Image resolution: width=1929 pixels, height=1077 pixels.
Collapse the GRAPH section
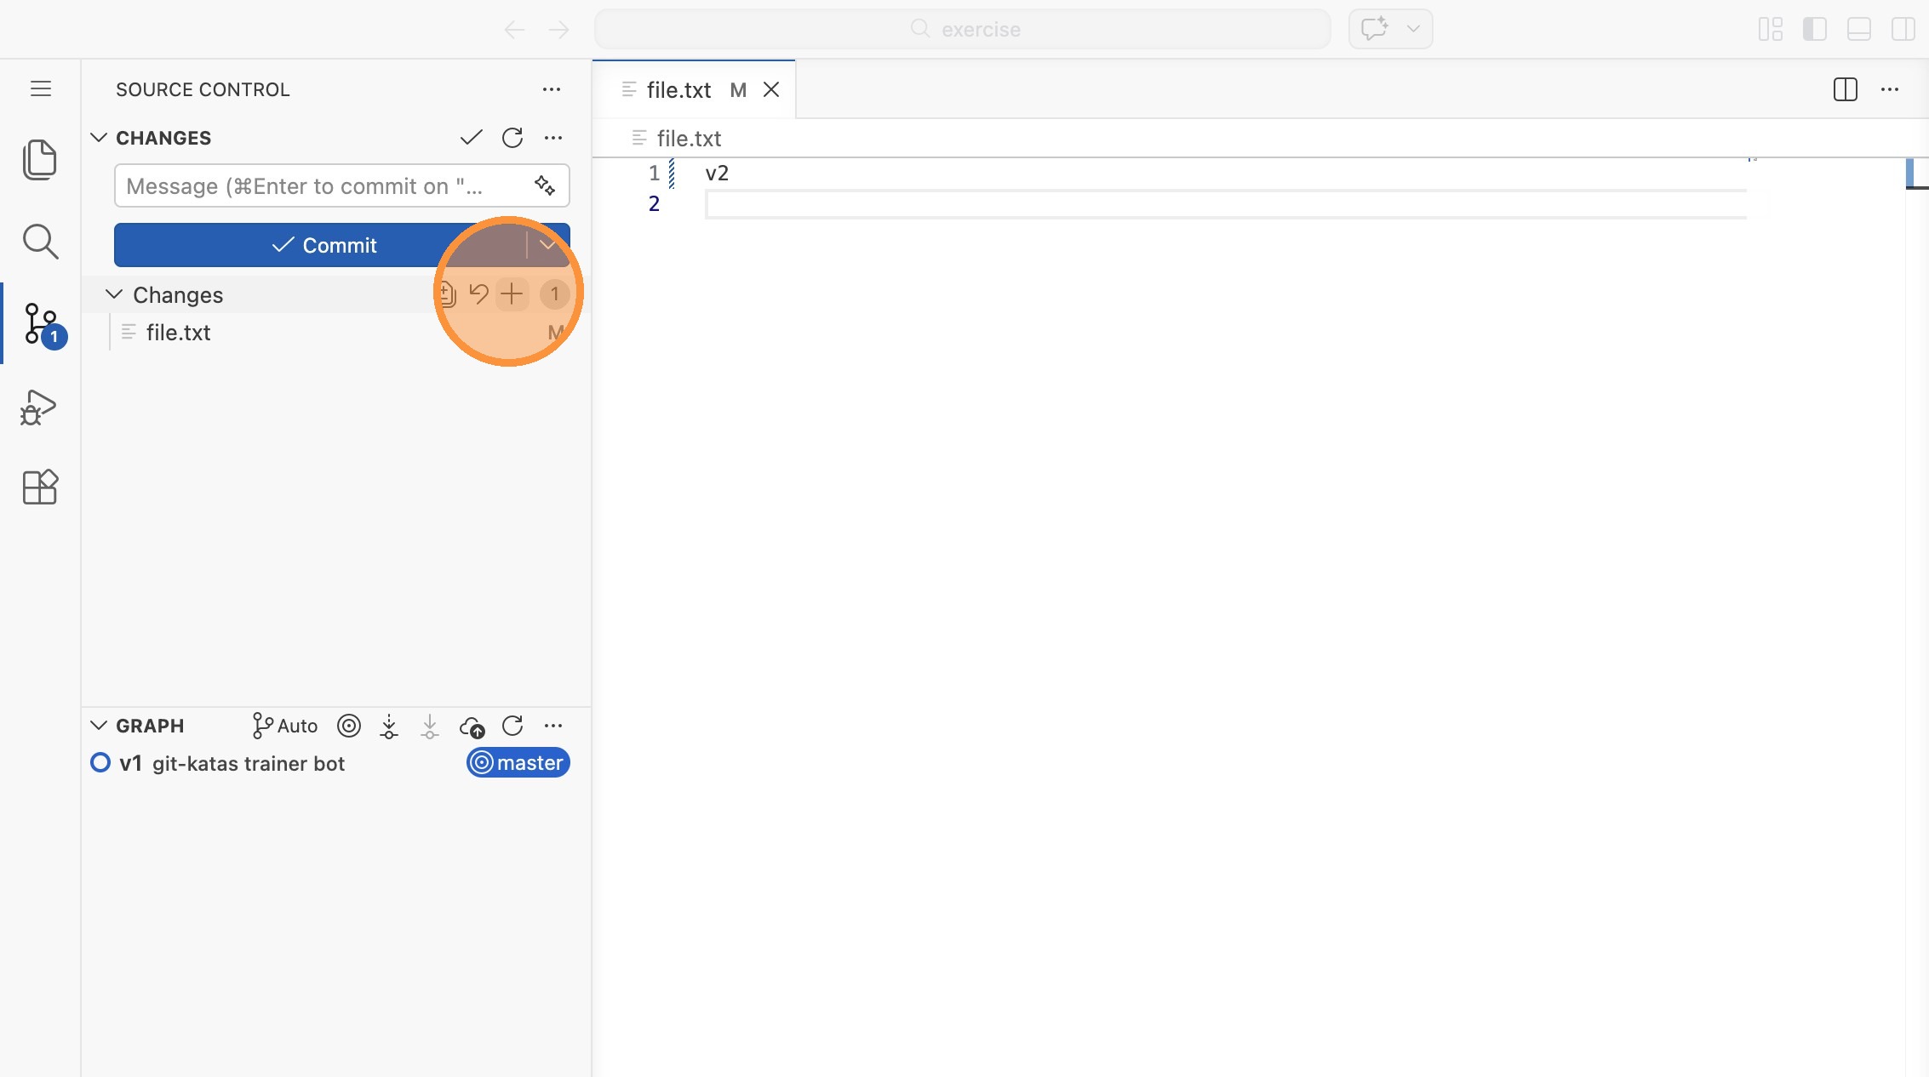99,726
